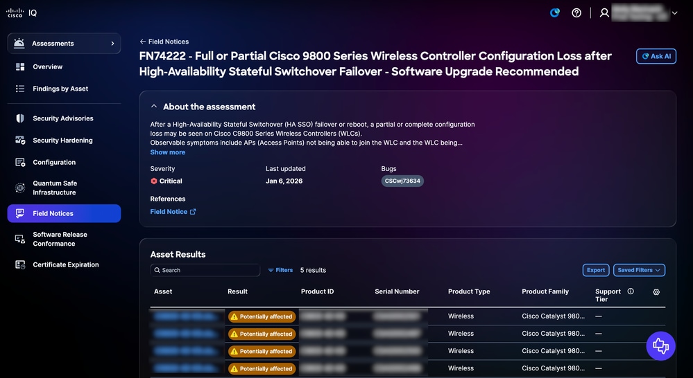Click the Asset Results search field

click(205, 270)
